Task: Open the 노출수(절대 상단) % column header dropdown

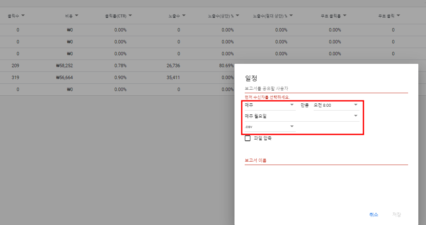Action: [291, 16]
